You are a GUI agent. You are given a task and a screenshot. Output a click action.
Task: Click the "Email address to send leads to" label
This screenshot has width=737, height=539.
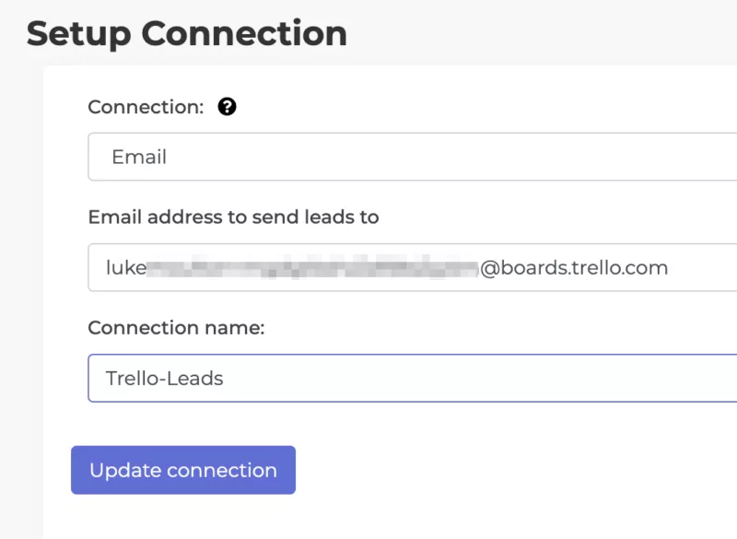233,217
